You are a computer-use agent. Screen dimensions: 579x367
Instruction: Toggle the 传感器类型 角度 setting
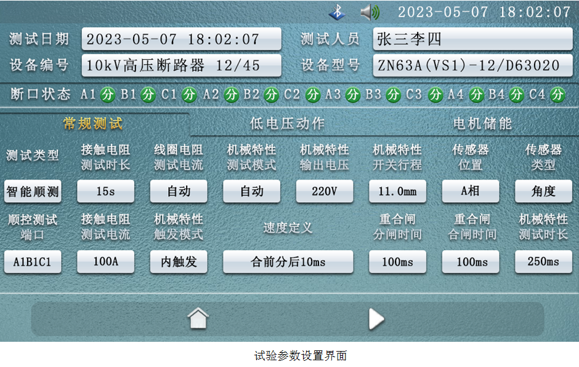(543, 191)
